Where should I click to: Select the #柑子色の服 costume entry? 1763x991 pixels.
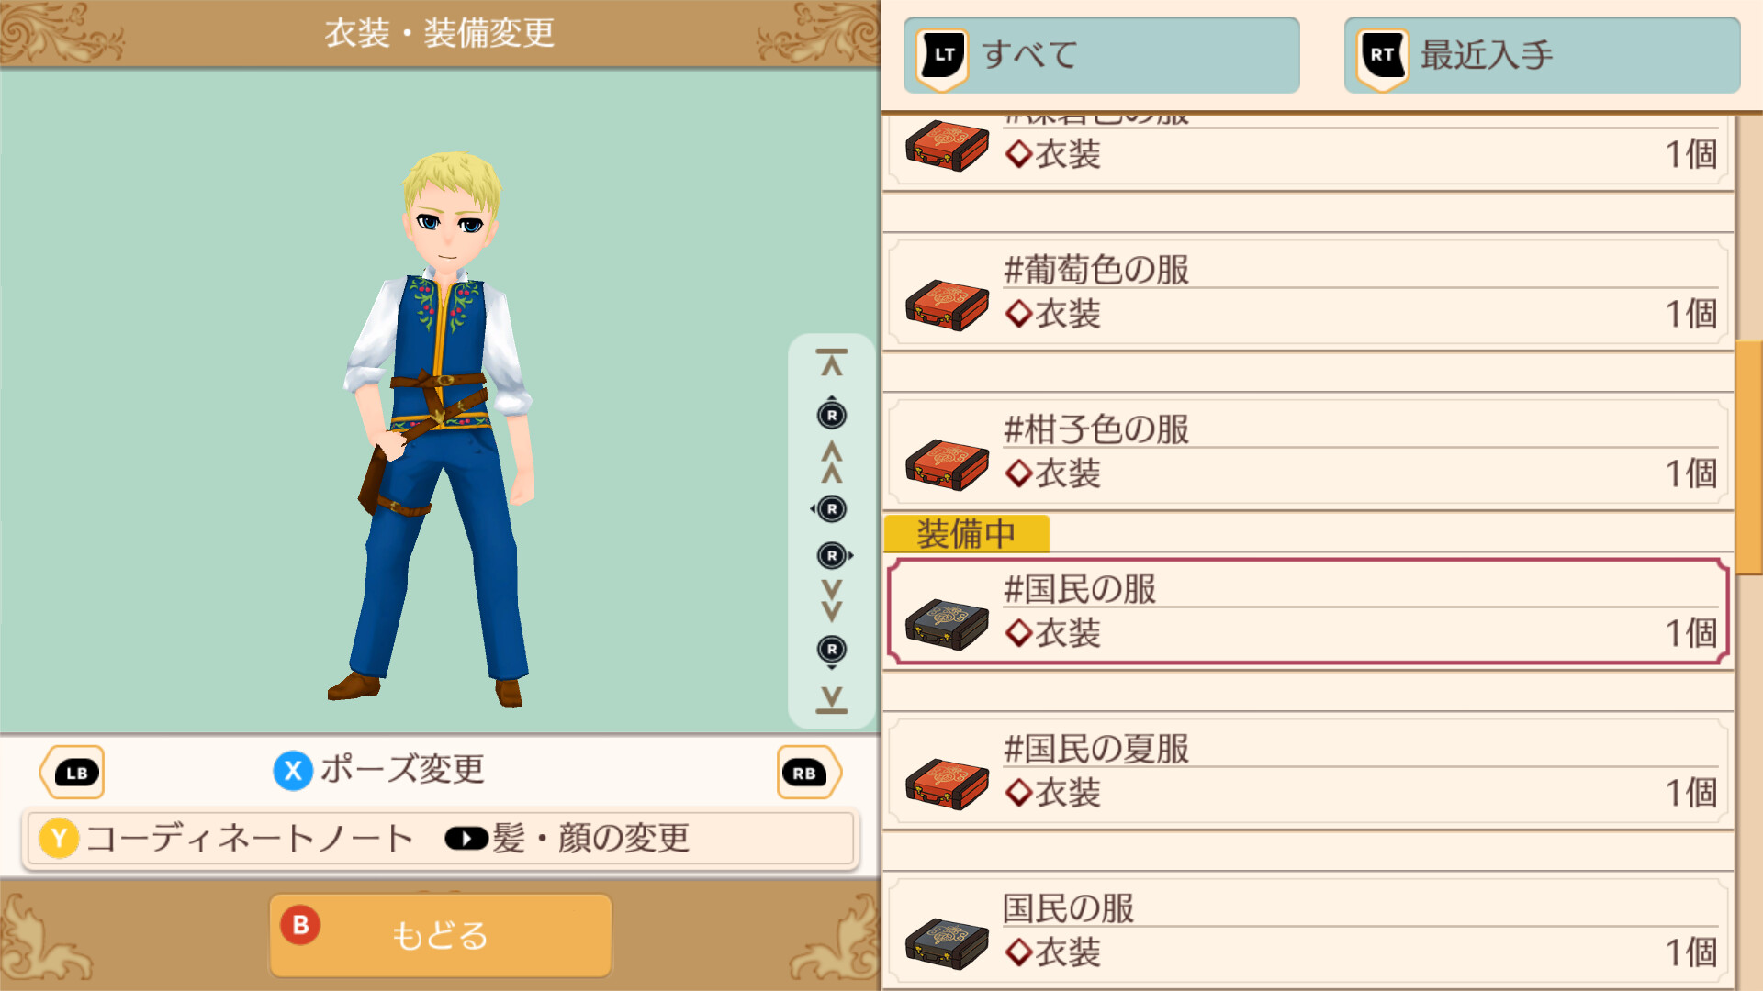(x=1308, y=452)
